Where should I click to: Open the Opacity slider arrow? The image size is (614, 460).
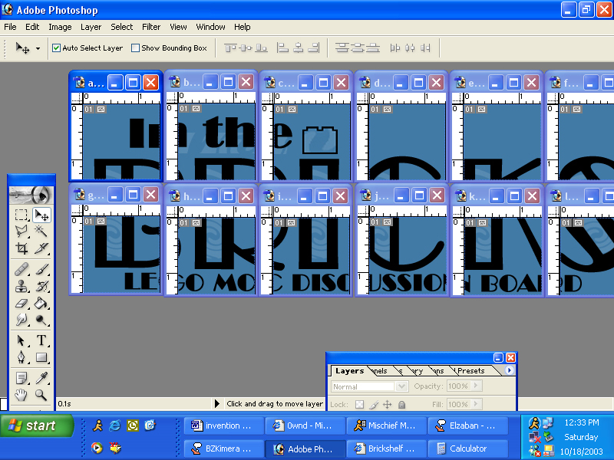point(475,386)
